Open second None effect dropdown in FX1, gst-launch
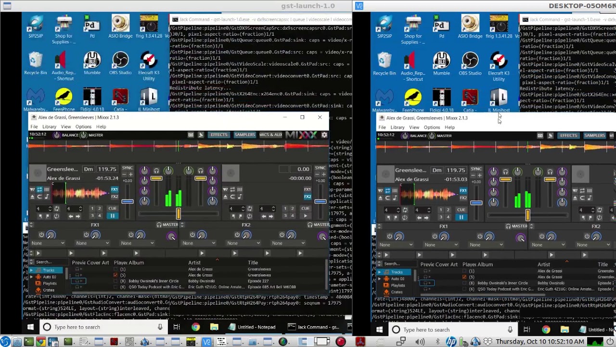 [x=93, y=243]
